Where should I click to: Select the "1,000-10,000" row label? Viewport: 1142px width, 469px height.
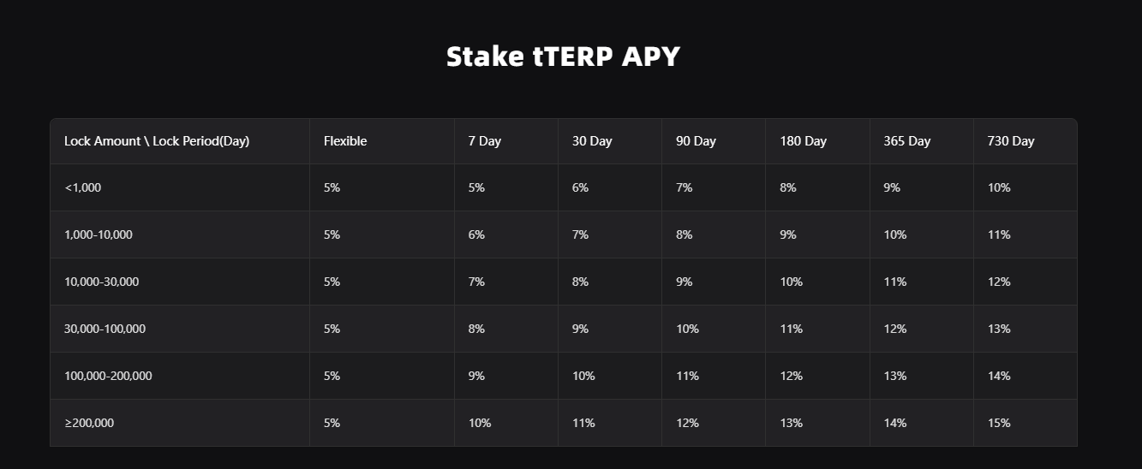pos(99,234)
